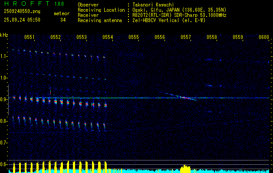Click the 1.0 kHz axis label
This screenshot has width=273, height=173.
tap(3, 78)
